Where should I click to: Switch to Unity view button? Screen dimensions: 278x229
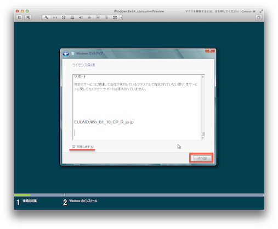tap(258, 18)
